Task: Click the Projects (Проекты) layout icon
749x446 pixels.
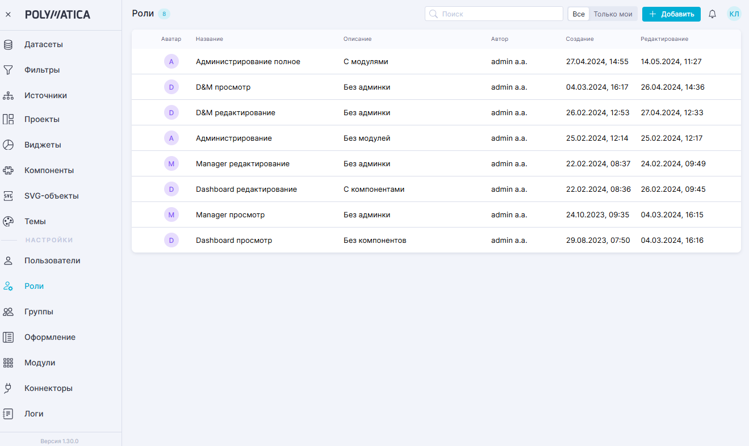Action: coord(8,120)
